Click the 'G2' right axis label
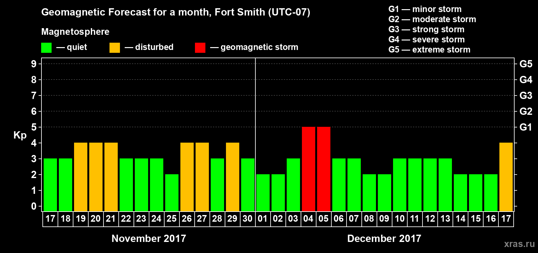The width and height of the screenshot is (538, 253). (x=526, y=111)
